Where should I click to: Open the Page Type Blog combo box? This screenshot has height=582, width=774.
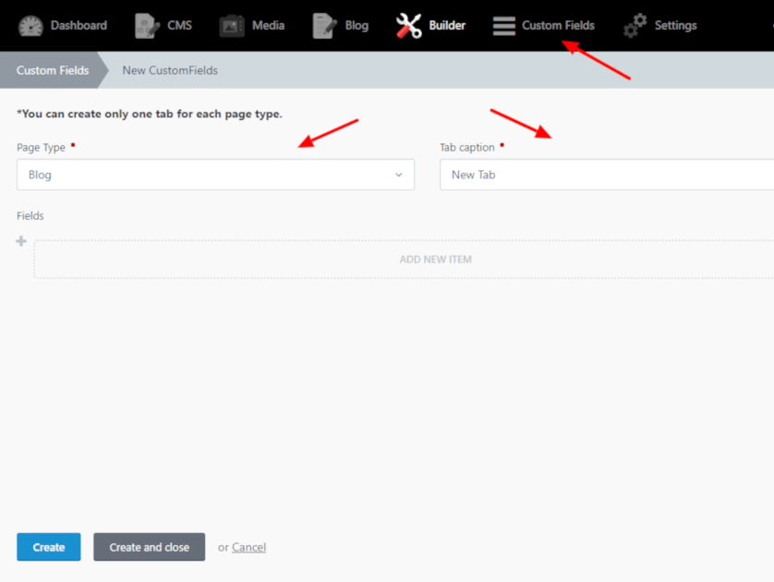pos(216,175)
